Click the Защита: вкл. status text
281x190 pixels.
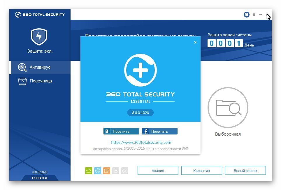40,51
